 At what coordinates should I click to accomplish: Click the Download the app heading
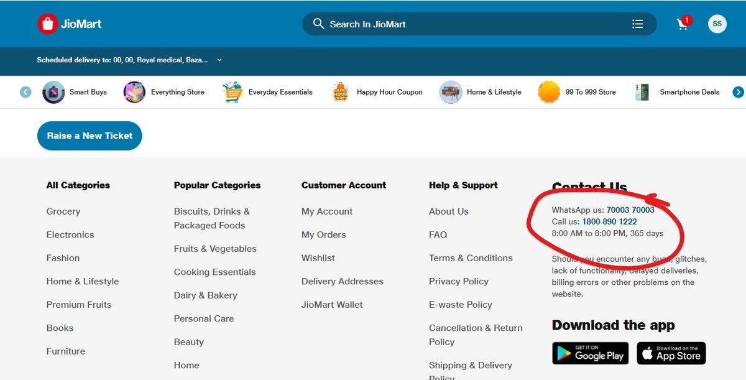(613, 325)
